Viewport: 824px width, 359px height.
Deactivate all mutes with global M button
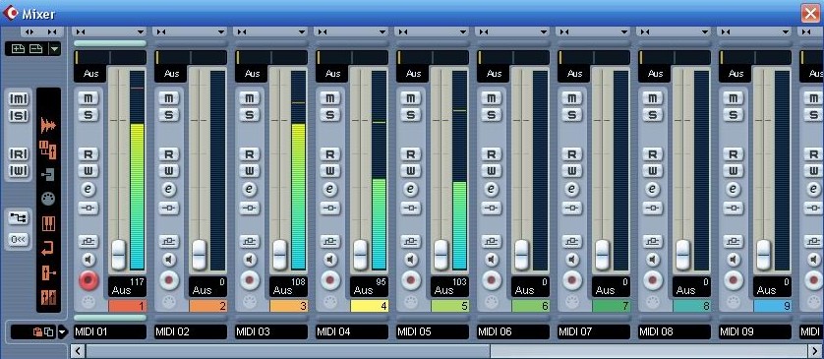coord(19,98)
